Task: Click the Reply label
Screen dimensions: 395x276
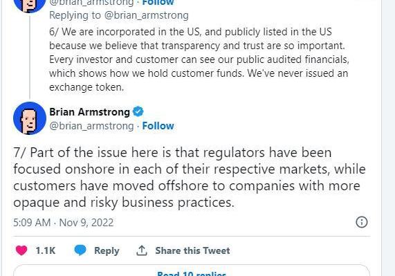Action: tap(107, 250)
